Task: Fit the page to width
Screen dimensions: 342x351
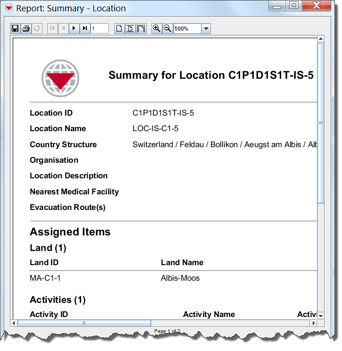Action: [x=141, y=29]
